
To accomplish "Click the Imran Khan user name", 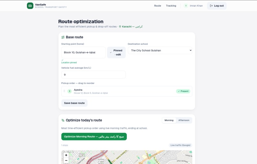I will (x=196, y=6).
